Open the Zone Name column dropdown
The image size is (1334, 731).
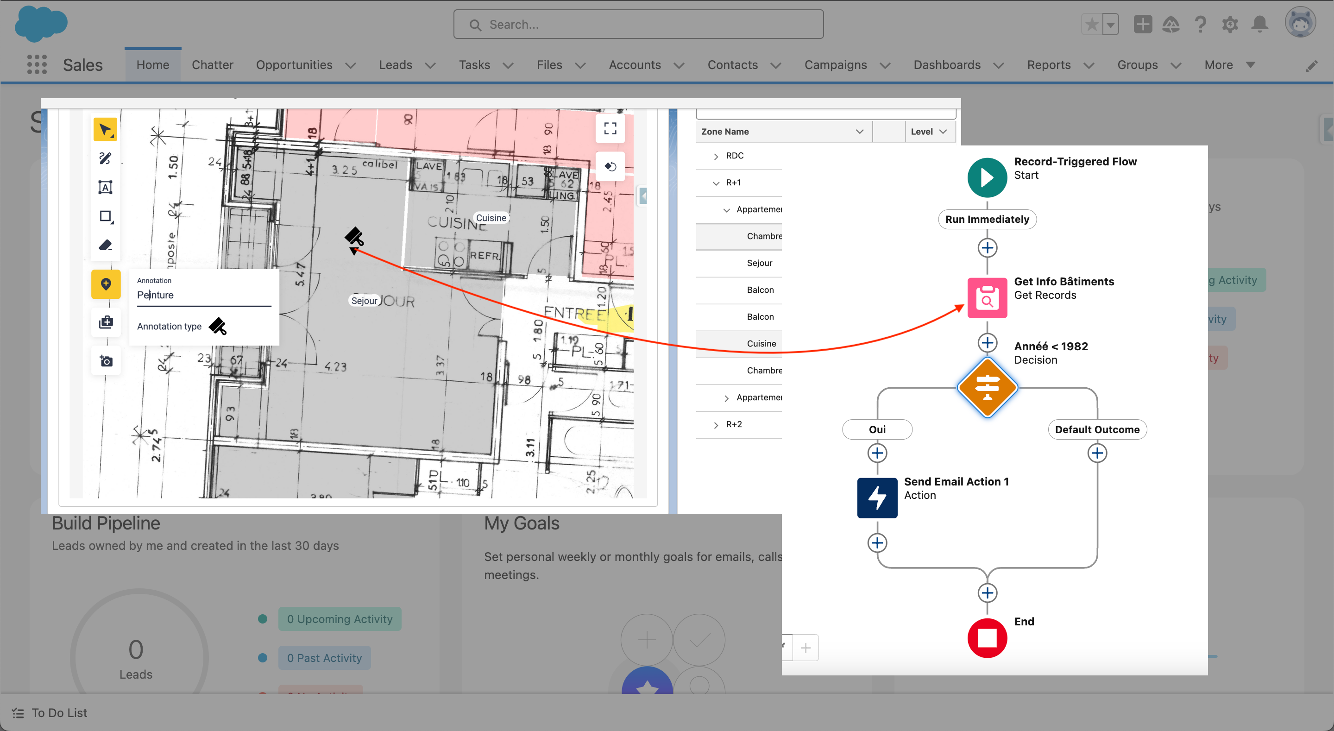pyautogui.click(x=859, y=132)
